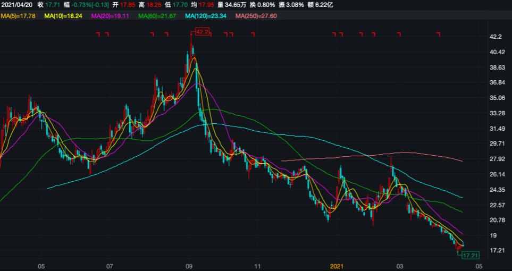The image size is (512, 271).
Task: Toggle the green MA(60)=21.67 legend entry
Action: pos(157,16)
